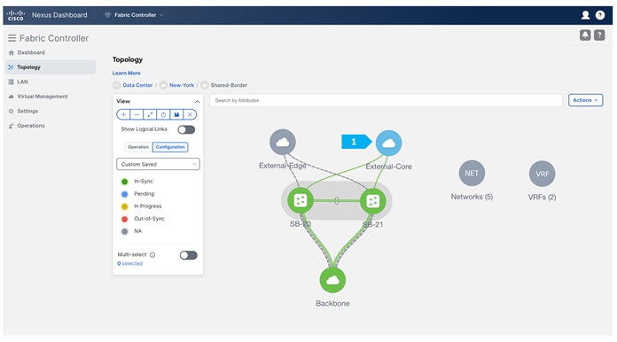
Task: Click the fit-to-screen expand icon
Action: click(150, 114)
